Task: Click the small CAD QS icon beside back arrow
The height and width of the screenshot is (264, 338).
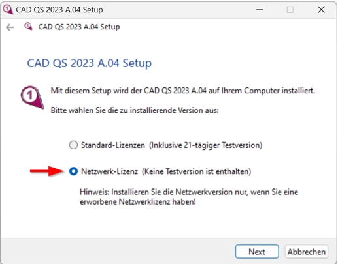Action: pos(28,27)
